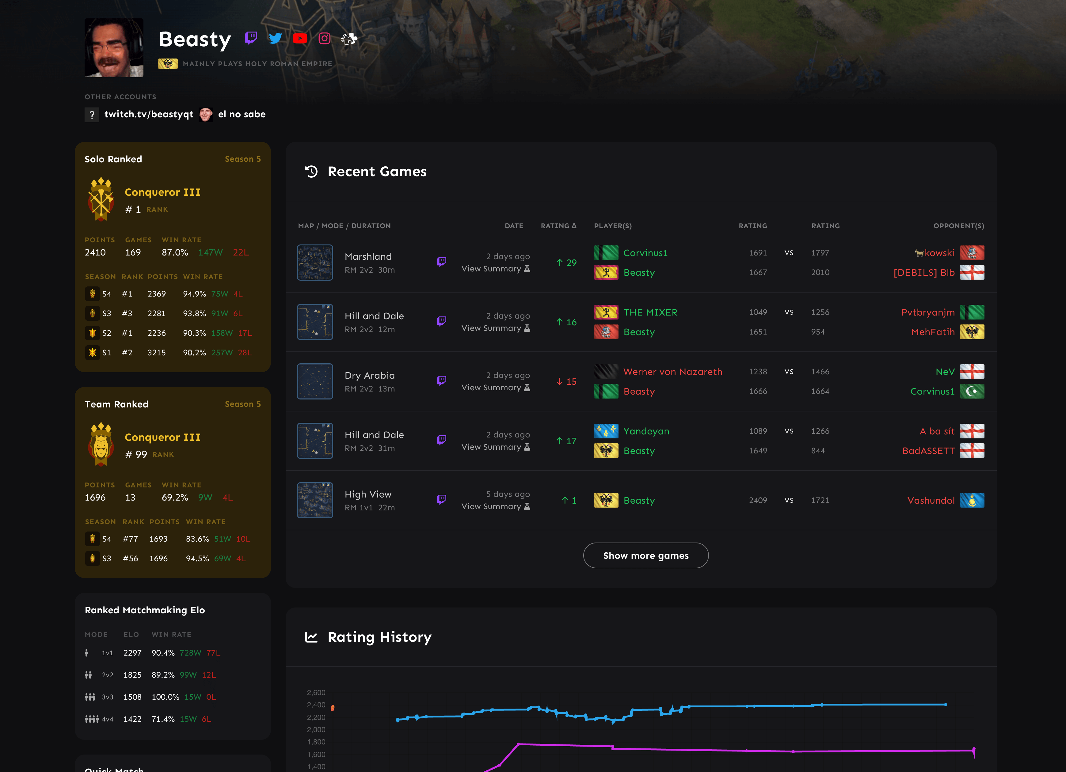
Task: Open opponent Vashundol's profile
Action: (x=931, y=500)
